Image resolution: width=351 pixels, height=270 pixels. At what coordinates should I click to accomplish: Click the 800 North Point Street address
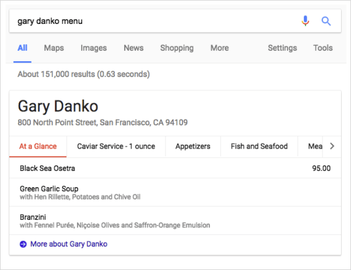pyautogui.click(x=103, y=122)
